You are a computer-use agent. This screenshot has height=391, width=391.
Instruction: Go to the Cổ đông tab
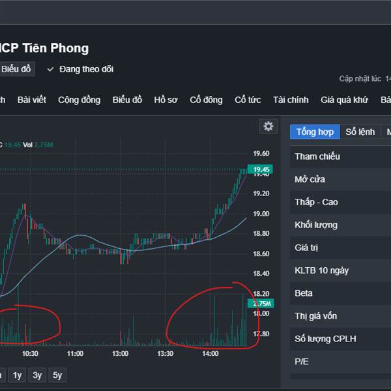[206, 100]
